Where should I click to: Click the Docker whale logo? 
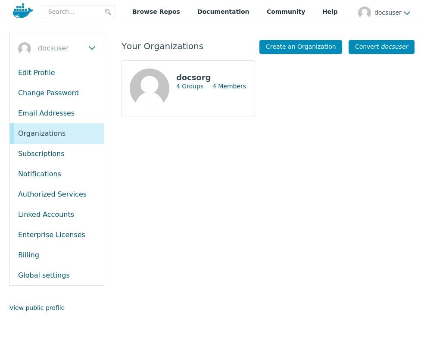pos(23,11)
